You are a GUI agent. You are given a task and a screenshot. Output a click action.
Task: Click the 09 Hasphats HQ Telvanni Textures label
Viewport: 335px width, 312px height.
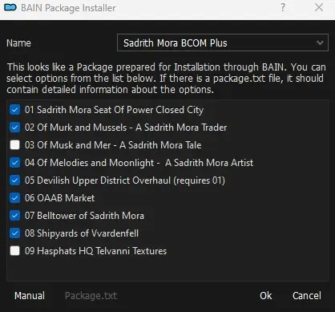pyautogui.click(x=95, y=251)
